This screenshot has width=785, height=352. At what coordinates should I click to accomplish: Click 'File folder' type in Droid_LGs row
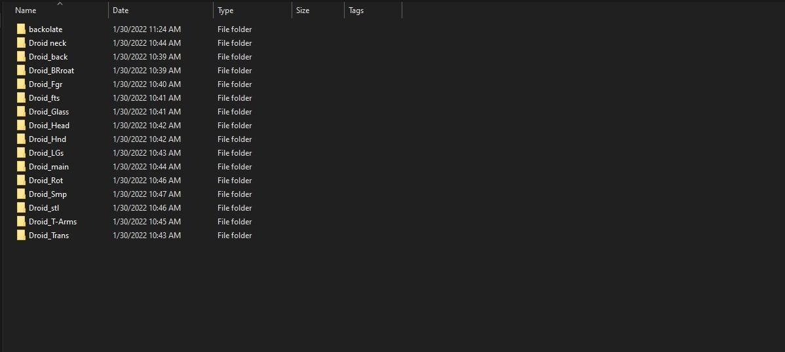[x=235, y=153]
